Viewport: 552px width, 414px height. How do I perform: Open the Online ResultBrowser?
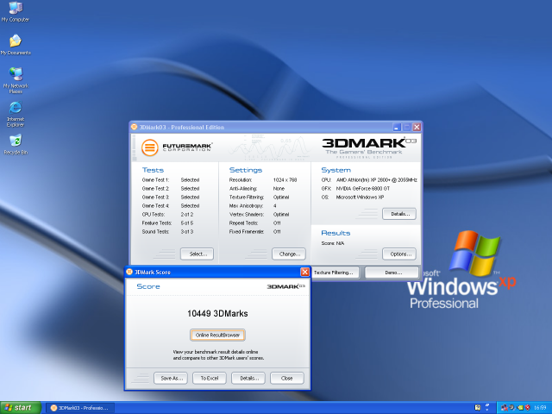pyautogui.click(x=217, y=335)
